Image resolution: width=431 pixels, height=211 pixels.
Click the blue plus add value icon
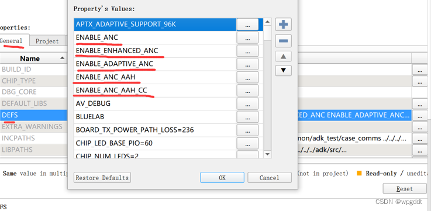click(x=284, y=25)
